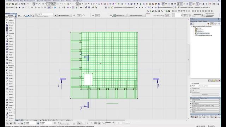226x127 pixels.
Task: Toggle the highlighted structure display button in info box
Action: tap(97, 16)
